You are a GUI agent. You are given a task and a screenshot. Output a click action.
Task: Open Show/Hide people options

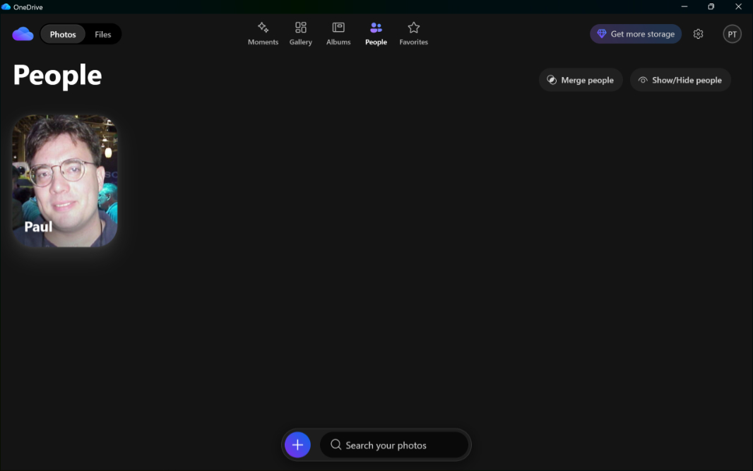680,80
